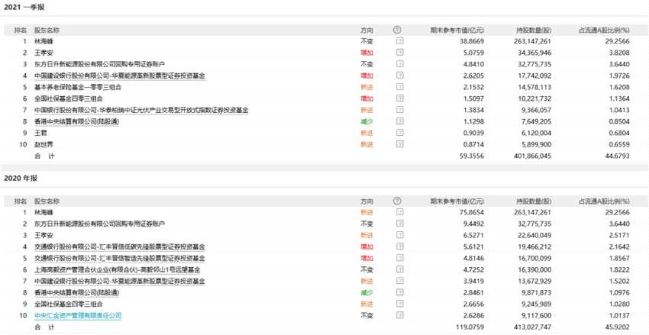Image resolution: width=649 pixels, height=335 pixels.
Task: Select shareholder name 王君
Action: pos(41,133)
